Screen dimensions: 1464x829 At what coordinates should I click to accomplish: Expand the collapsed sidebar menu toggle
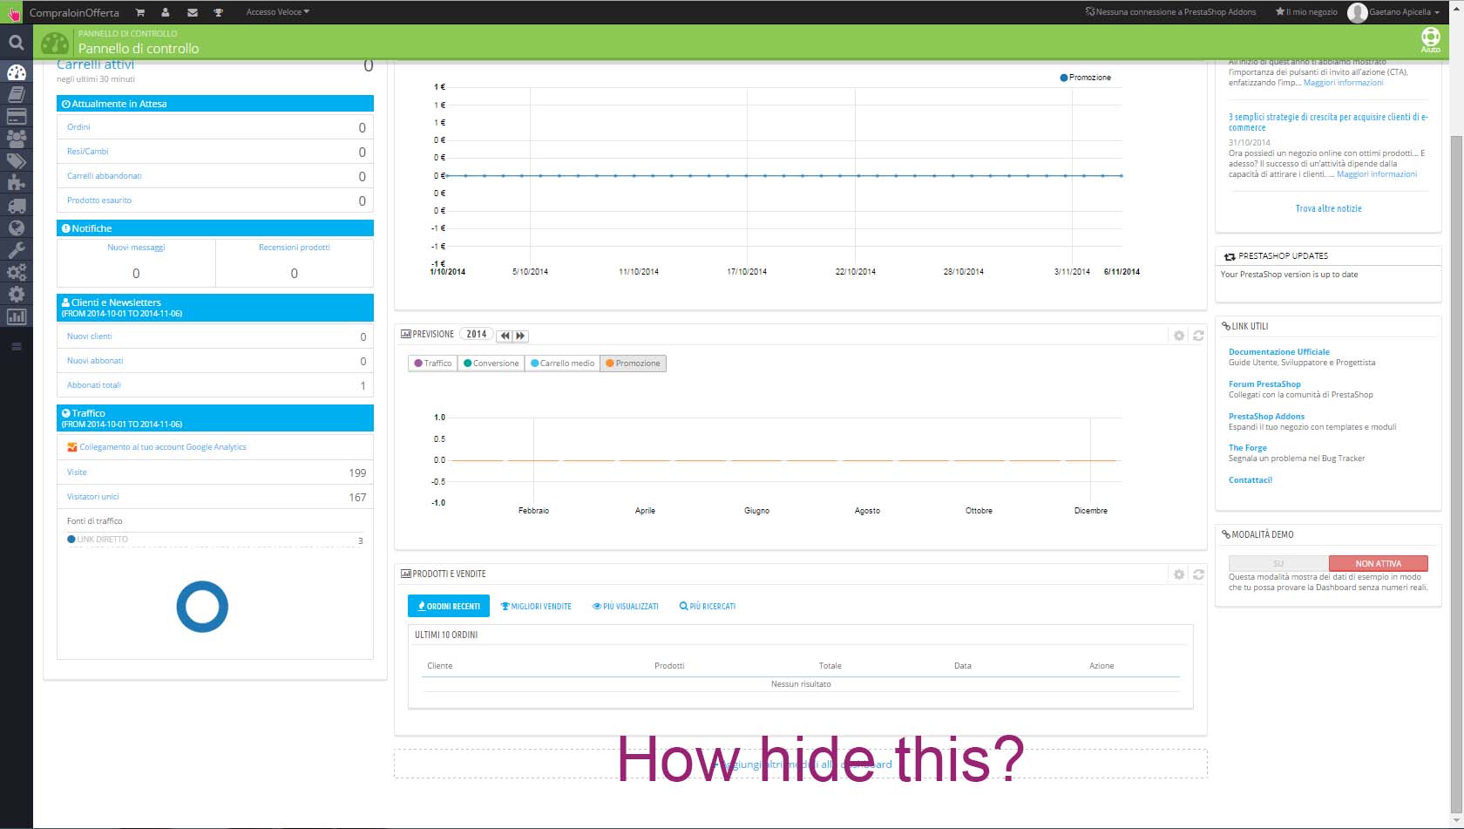[x=16, y=347]
